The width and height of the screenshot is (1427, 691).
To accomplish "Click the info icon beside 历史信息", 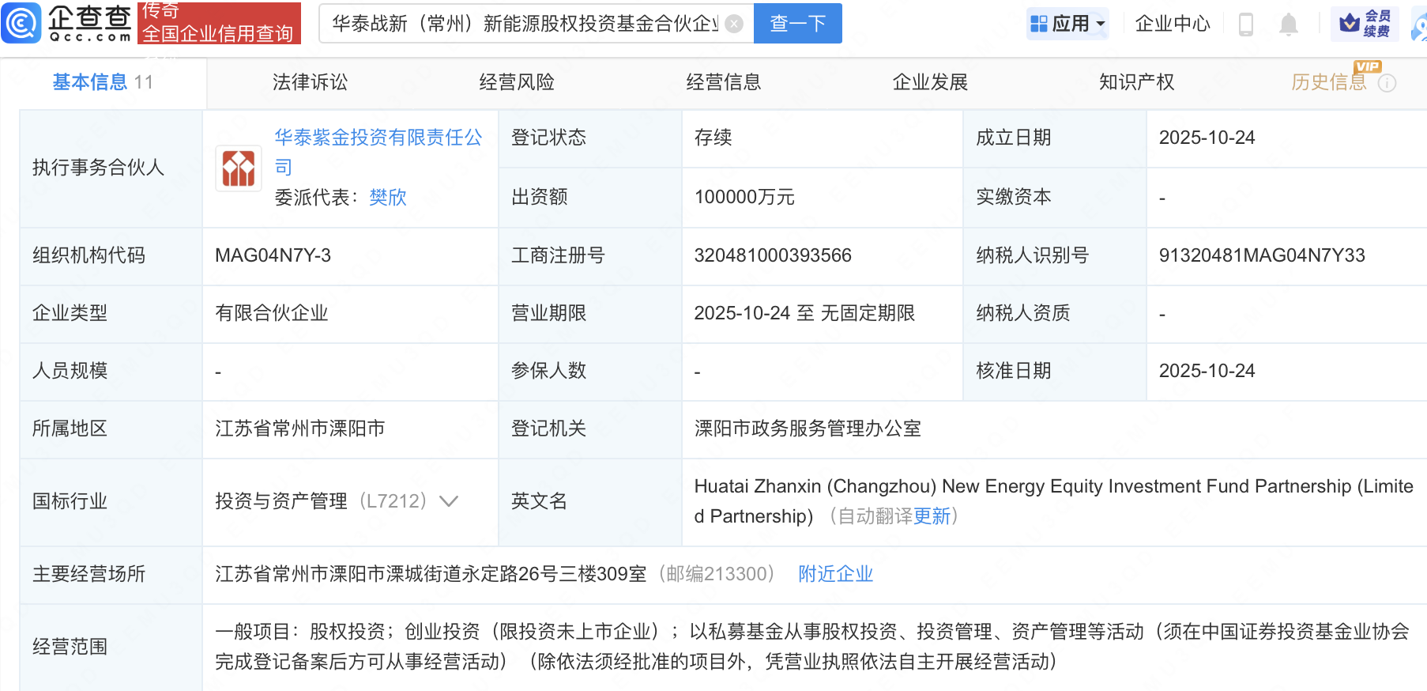I will tap(1387, 83).
